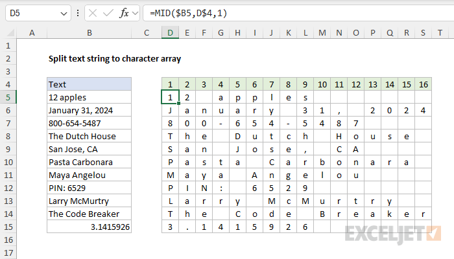Click the Enter checkmark formula bar icon

tap(108, 13)
